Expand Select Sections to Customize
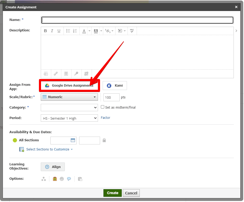Image resolution: width=244 pixels, height=202 pixels. pyautogui.click(x=49, y=149)
